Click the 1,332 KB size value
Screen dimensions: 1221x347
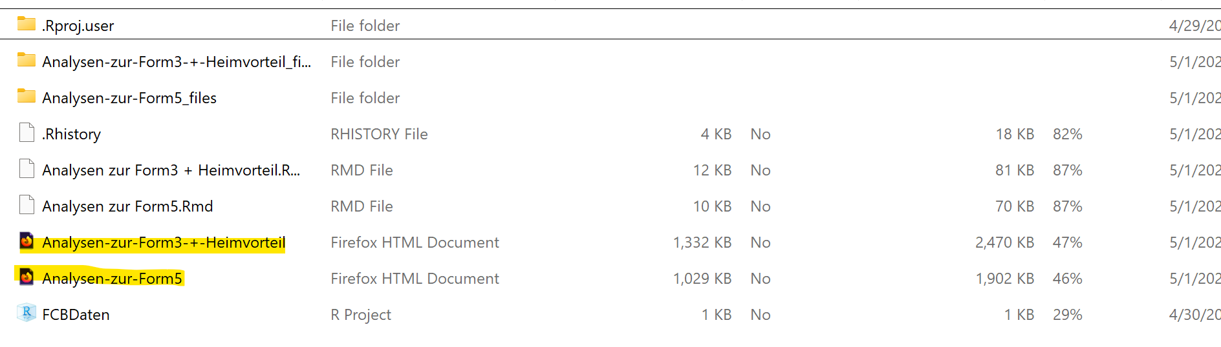coord(702,243)
